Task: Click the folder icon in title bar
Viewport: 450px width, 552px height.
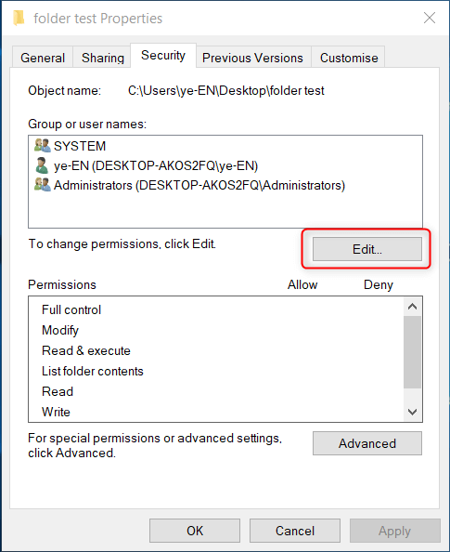Action: click(19, 18)
